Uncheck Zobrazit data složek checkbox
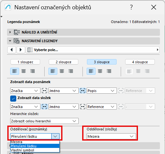The height and width of the screenshot is (154, 165). pyautogui.click(x=13, y=98)
